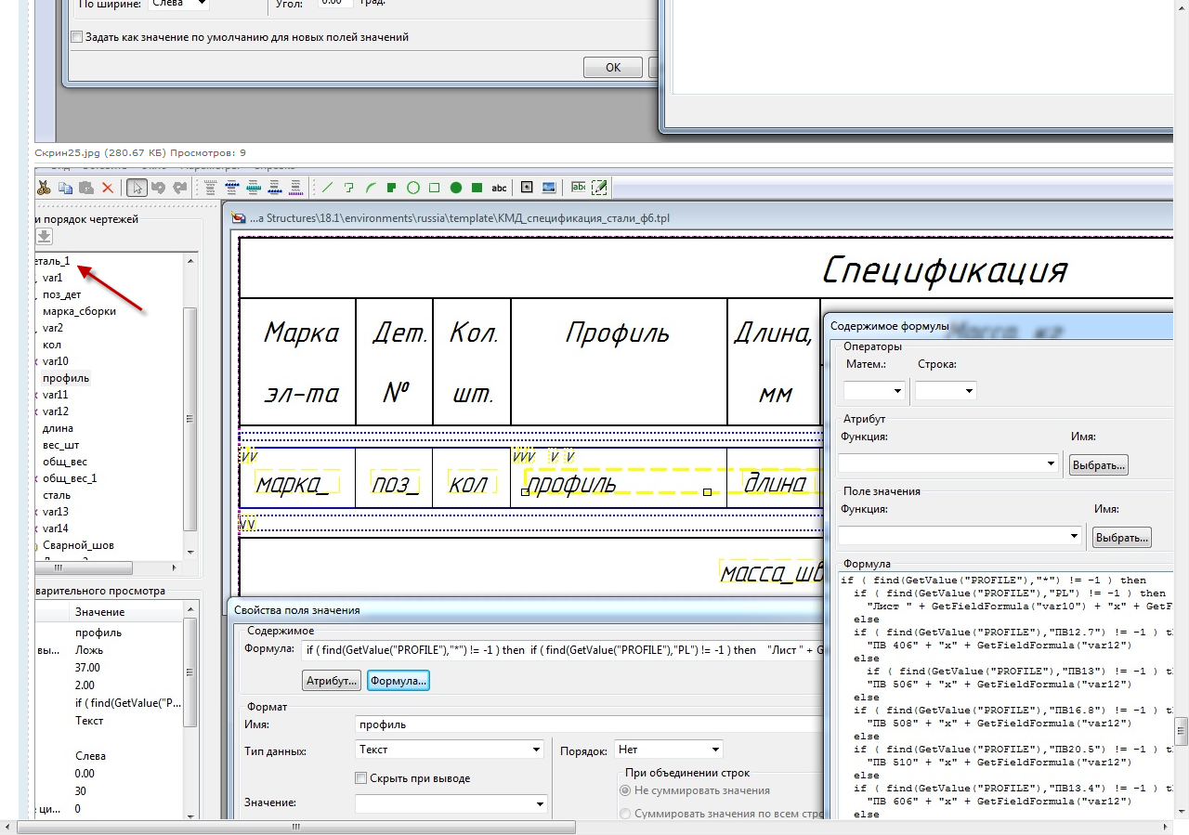Select the arrow pointer tool

click(137, 188)
